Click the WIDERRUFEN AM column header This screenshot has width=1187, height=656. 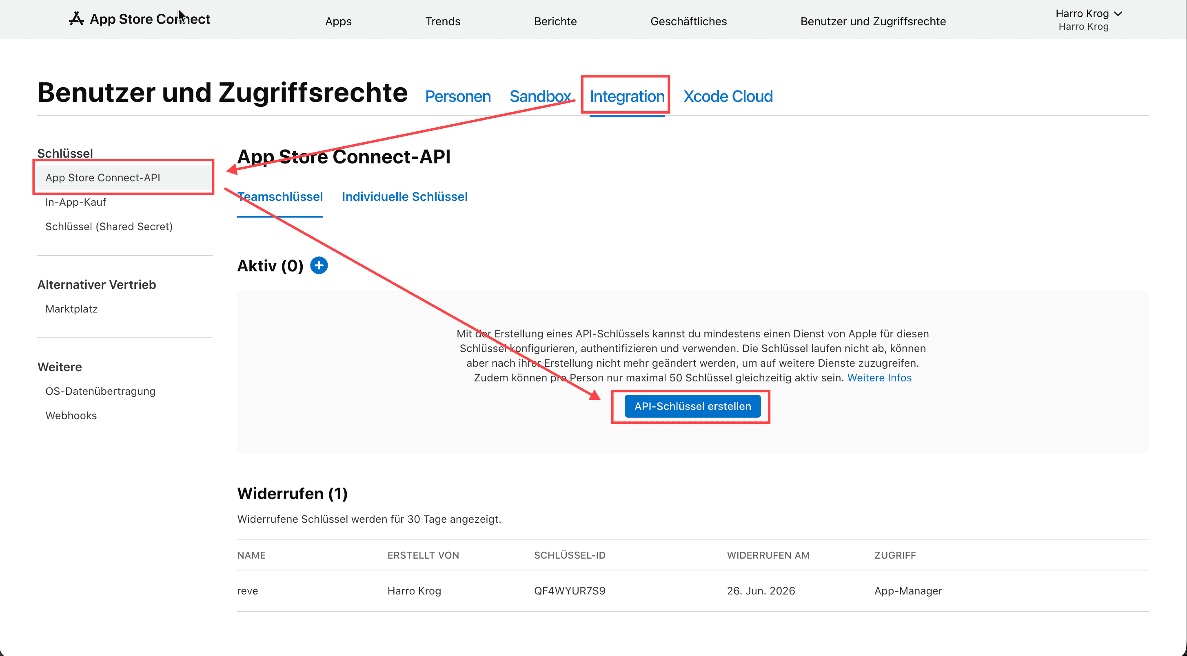coord(768,555)
